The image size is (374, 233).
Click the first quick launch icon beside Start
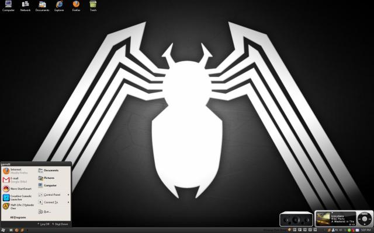point(11,230)
